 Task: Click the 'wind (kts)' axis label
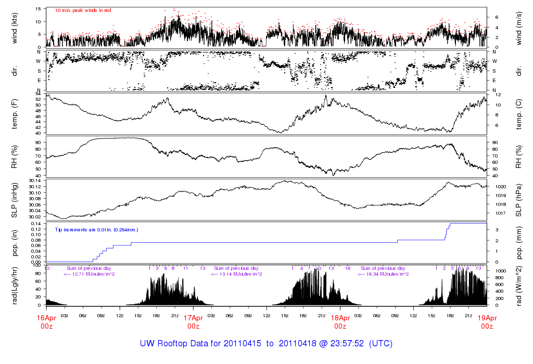[15, 28]
